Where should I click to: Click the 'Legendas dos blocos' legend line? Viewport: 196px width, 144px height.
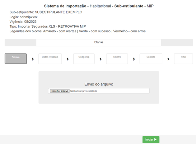point(77,31)
